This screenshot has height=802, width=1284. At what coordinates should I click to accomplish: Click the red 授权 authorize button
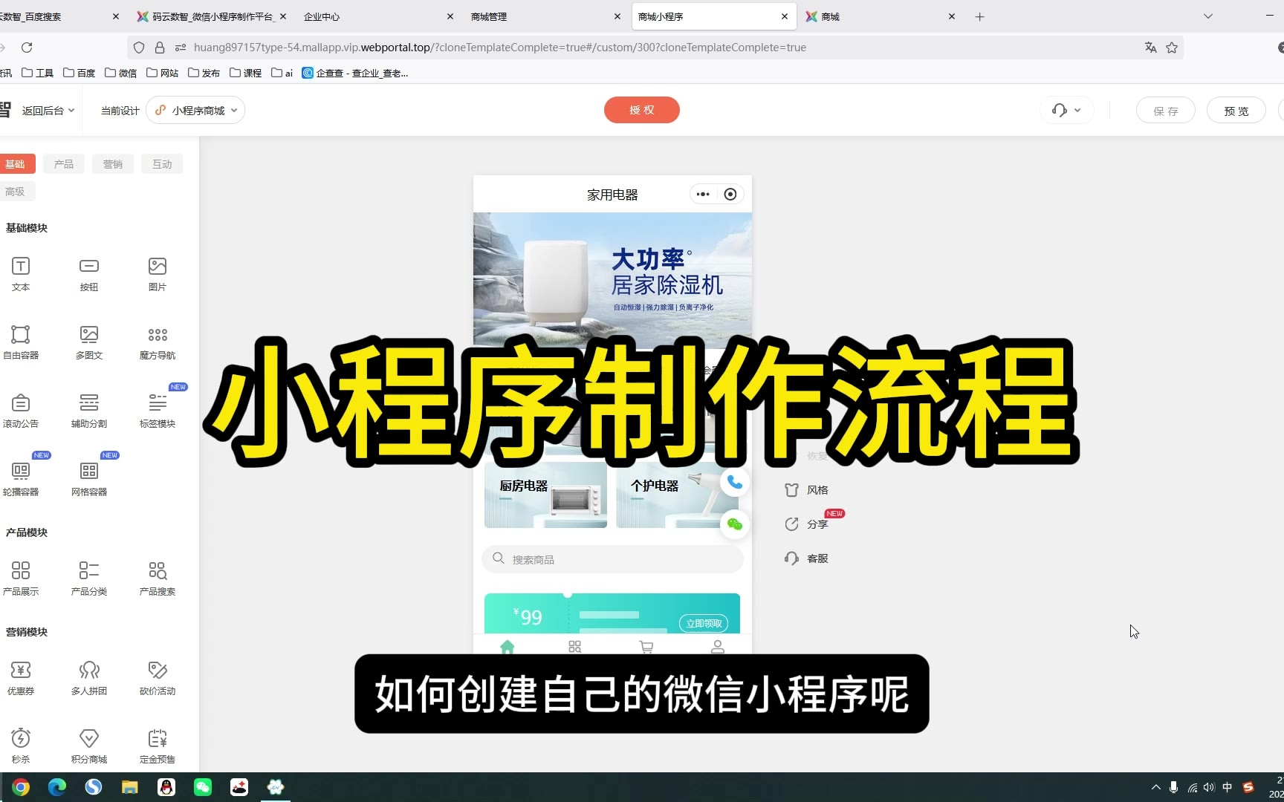642,110
